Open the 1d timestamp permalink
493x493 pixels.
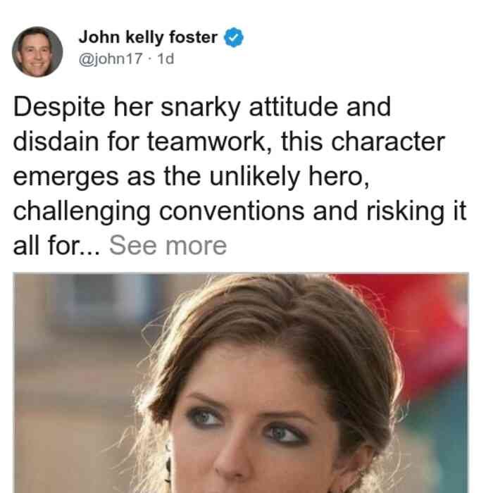click(x=166, y=58)
